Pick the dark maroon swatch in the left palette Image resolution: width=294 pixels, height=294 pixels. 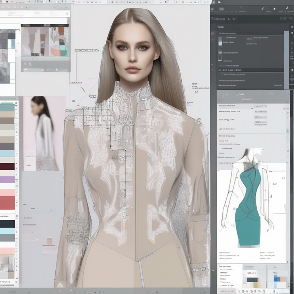[7, 167]
